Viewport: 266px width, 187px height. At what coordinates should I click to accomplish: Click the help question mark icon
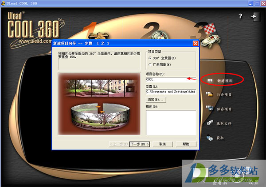[x=240, y=16]
